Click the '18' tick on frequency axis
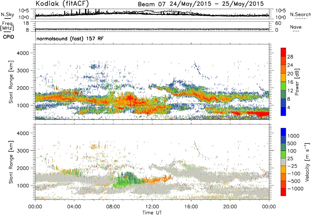 click(x=26, y=23)
